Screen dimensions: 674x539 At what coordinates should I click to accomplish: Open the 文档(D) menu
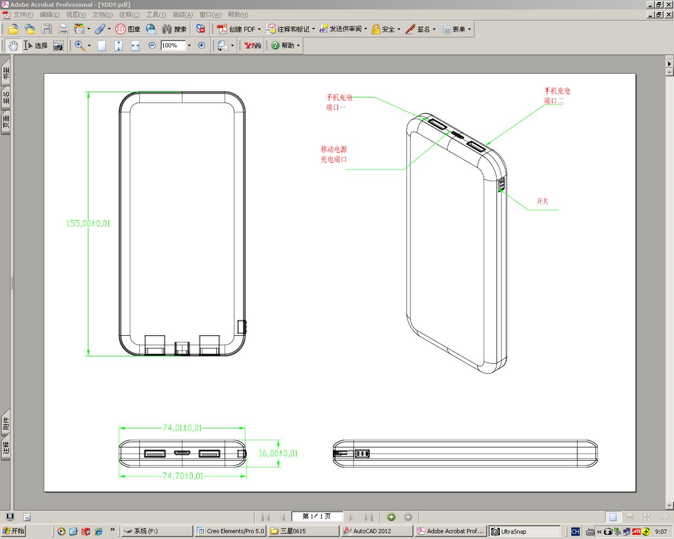(x=102, y=15)
